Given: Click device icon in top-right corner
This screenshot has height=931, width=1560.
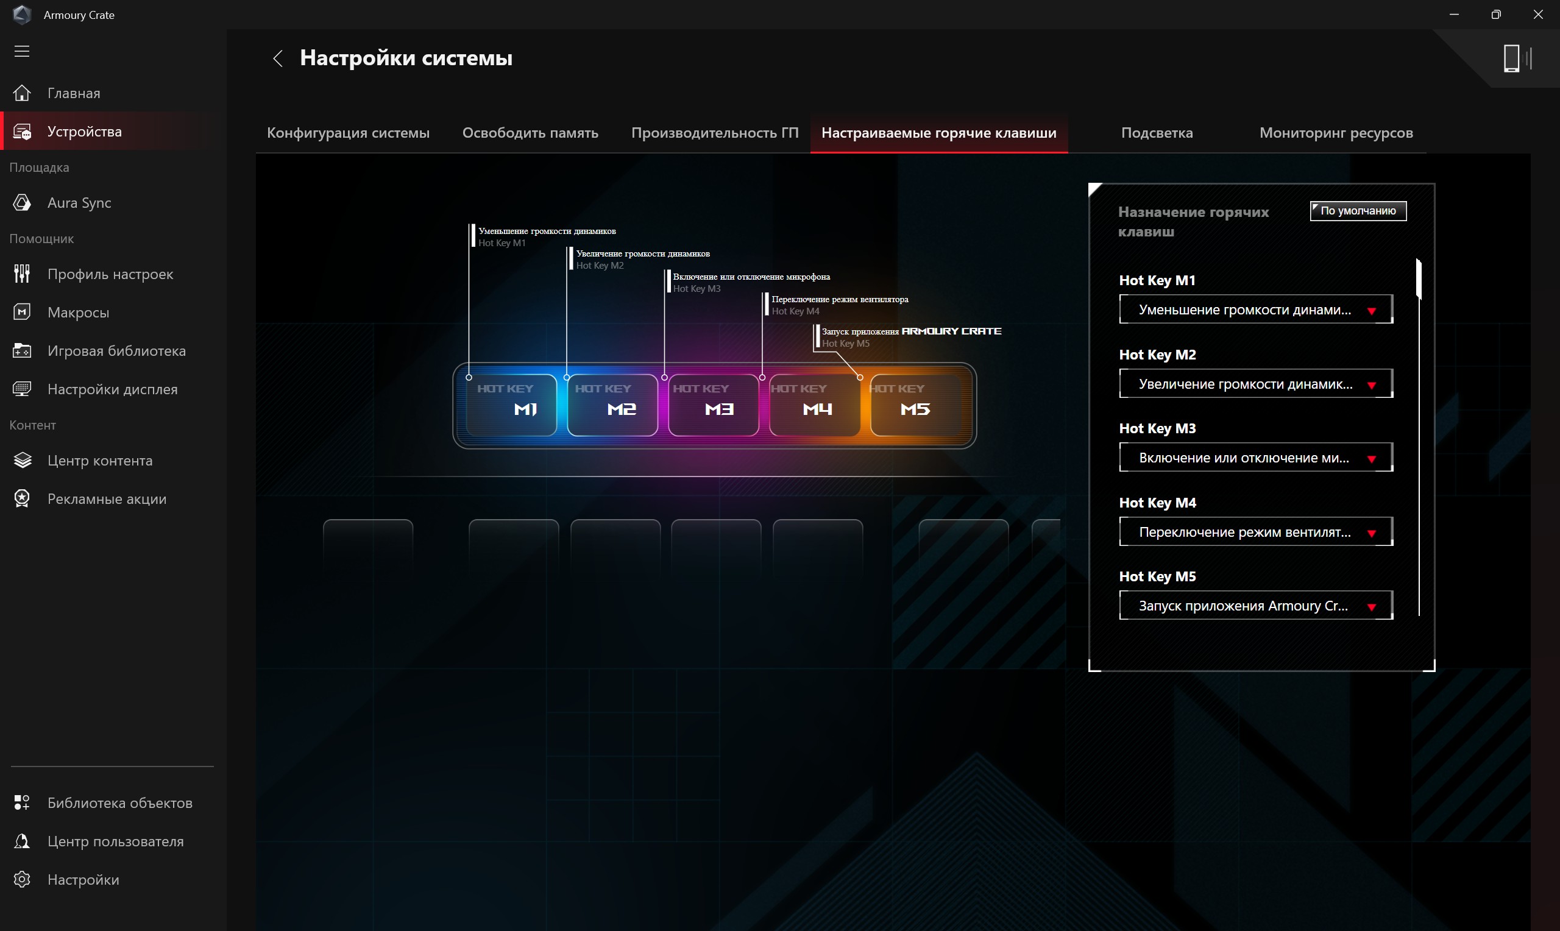Looking at the screenshot, I should 1518,58.
